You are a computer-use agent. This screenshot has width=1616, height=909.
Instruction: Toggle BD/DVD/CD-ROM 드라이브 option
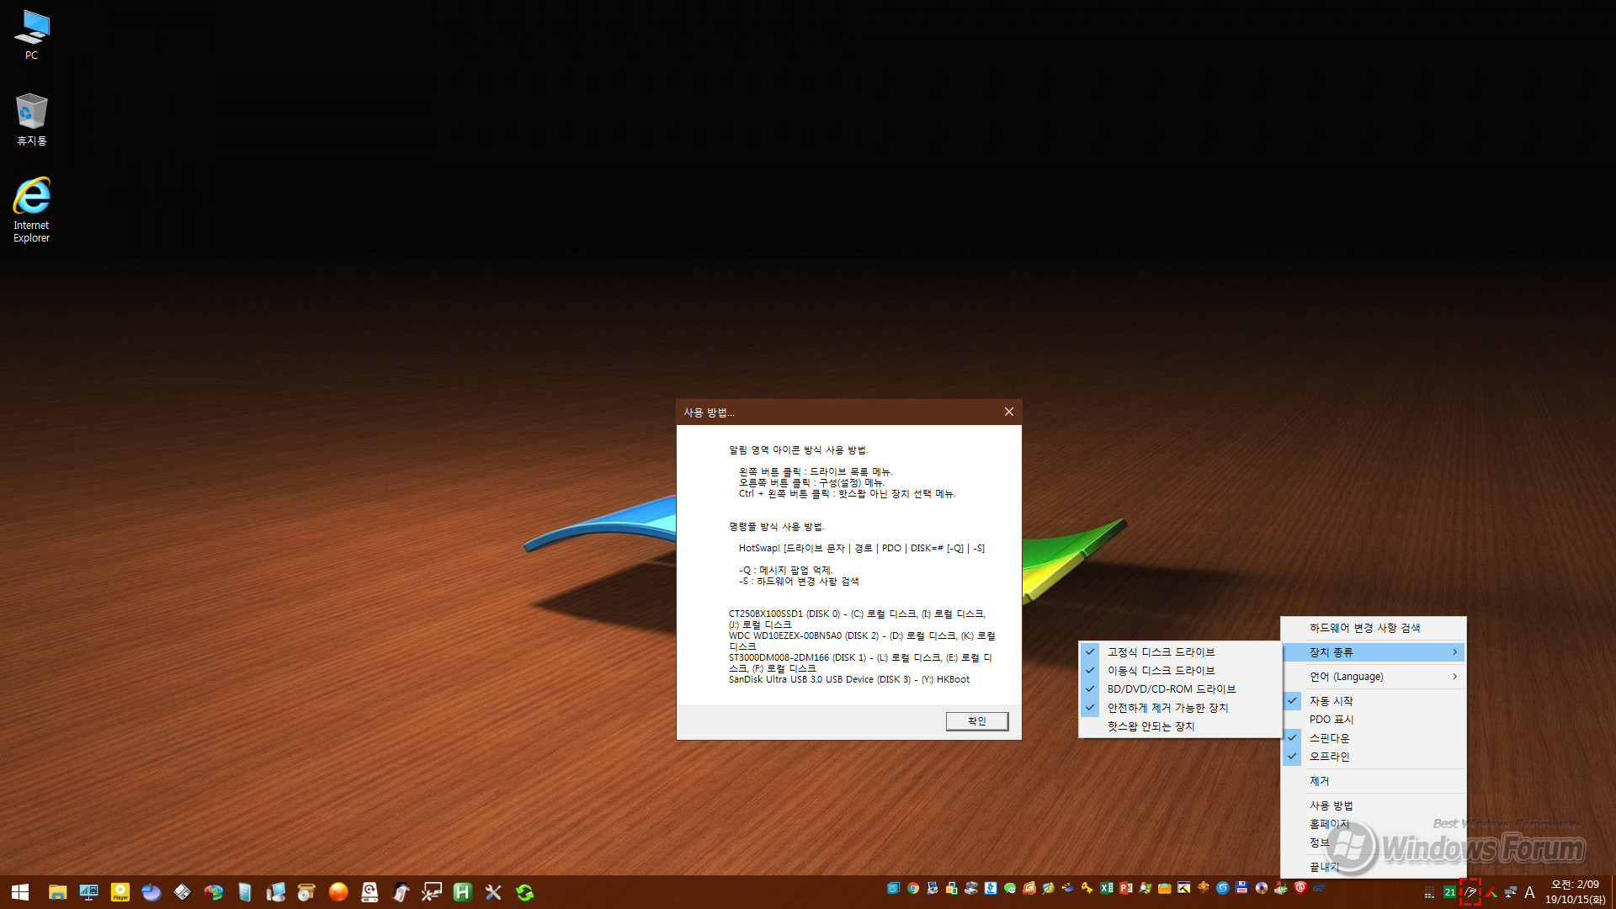1181,689
